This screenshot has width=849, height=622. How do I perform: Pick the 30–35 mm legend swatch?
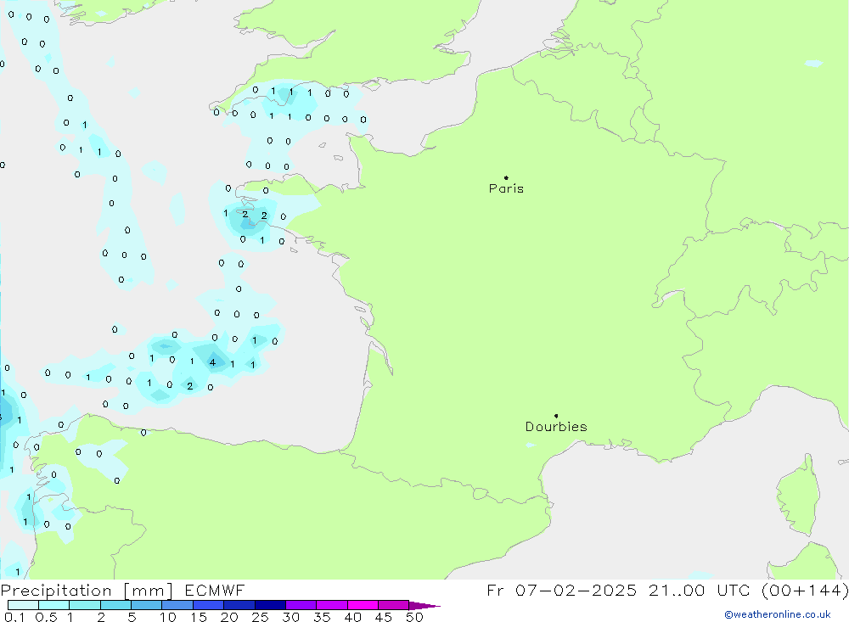[301, 605]
